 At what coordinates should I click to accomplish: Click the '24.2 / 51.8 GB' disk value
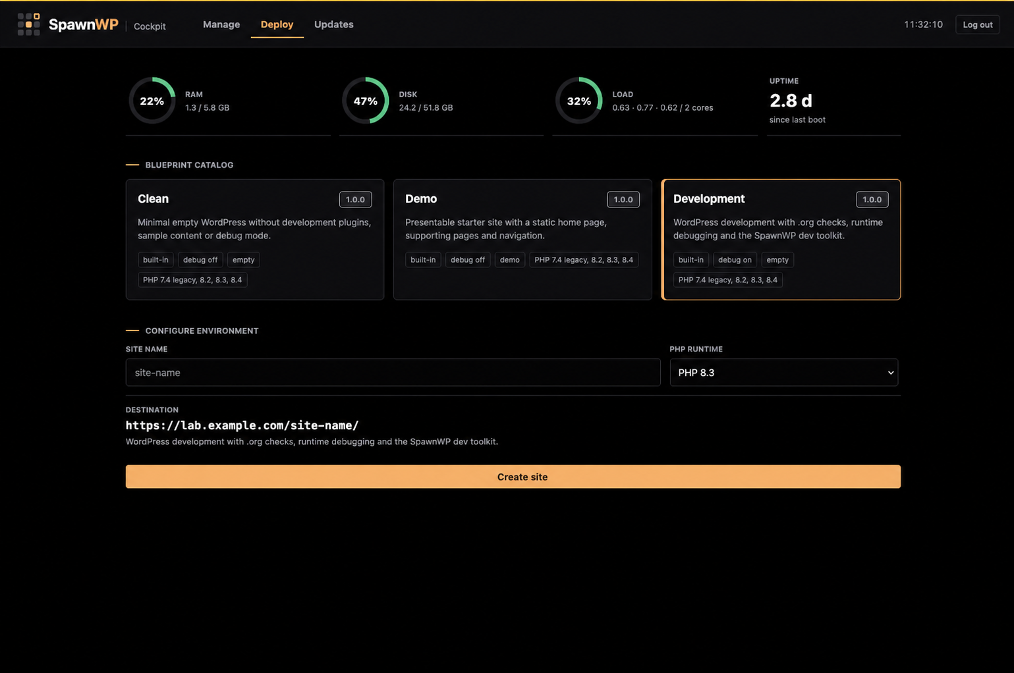426,108
